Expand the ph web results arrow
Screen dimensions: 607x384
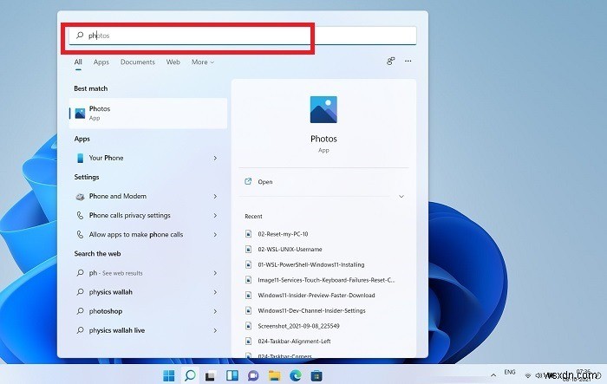coord(215,273)
